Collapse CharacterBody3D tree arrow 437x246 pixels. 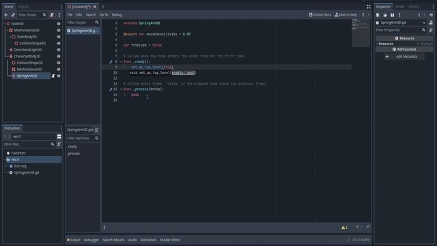pos(8,56)
